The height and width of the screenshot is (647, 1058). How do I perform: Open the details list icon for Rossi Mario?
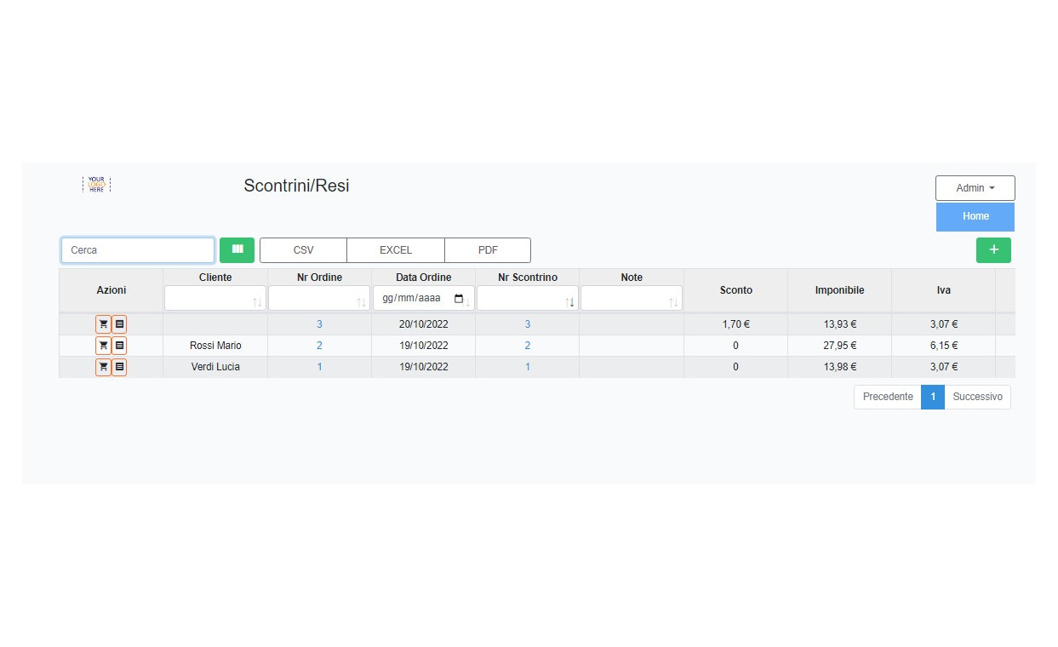[x=119, y=346]
